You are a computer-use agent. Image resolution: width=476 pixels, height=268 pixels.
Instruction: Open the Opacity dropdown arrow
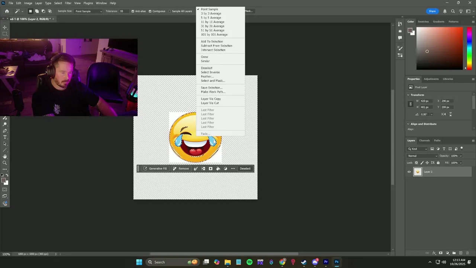(461, 156)
